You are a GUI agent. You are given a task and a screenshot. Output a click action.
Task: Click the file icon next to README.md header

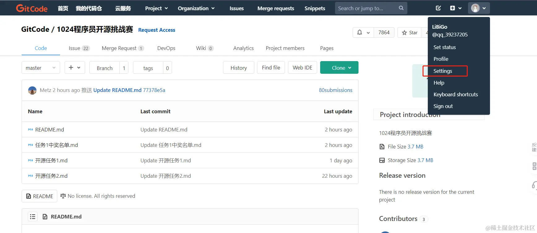[45, 217]
